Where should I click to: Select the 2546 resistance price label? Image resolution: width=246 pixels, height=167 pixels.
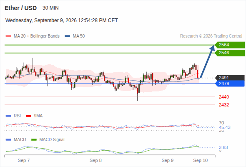[230, 53]
